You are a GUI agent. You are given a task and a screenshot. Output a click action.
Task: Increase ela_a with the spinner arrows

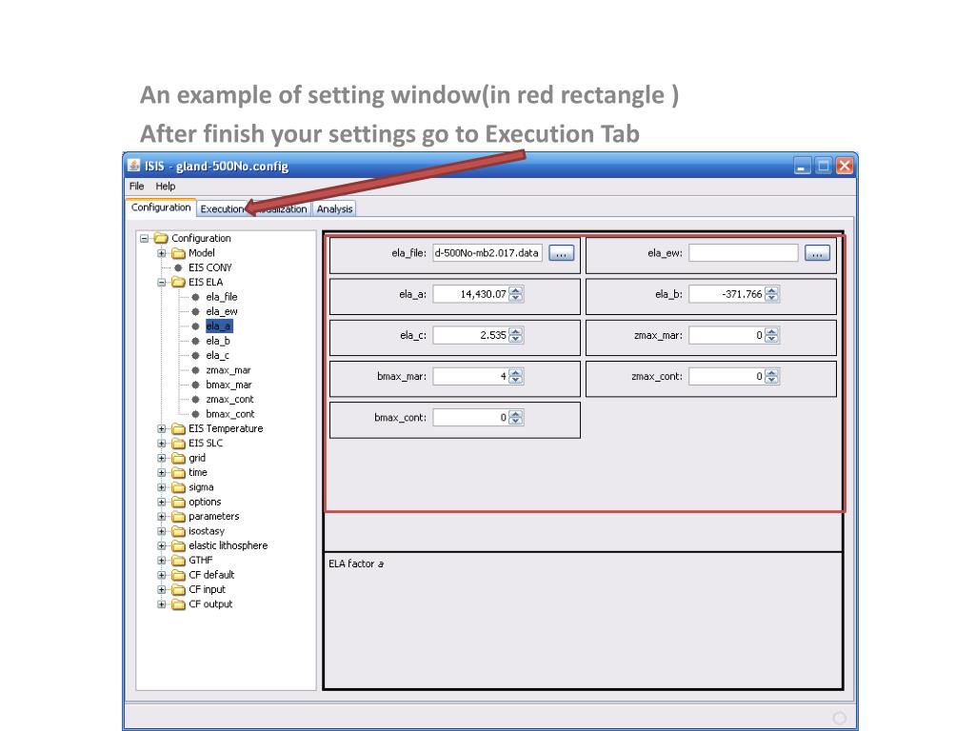(x=515, y=290)
